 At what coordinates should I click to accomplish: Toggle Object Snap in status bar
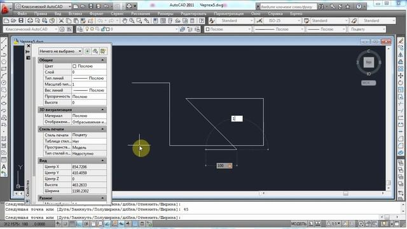pyautogui.click(x=93, y=224)
